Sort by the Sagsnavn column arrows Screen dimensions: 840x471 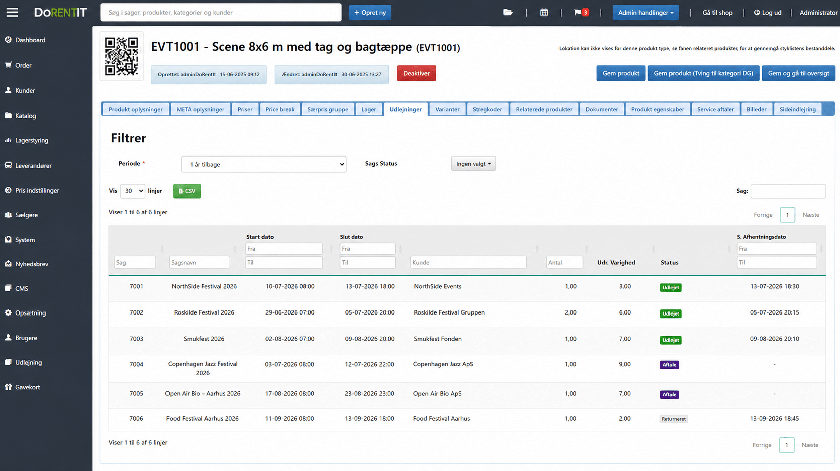click(x=234, y=249)
